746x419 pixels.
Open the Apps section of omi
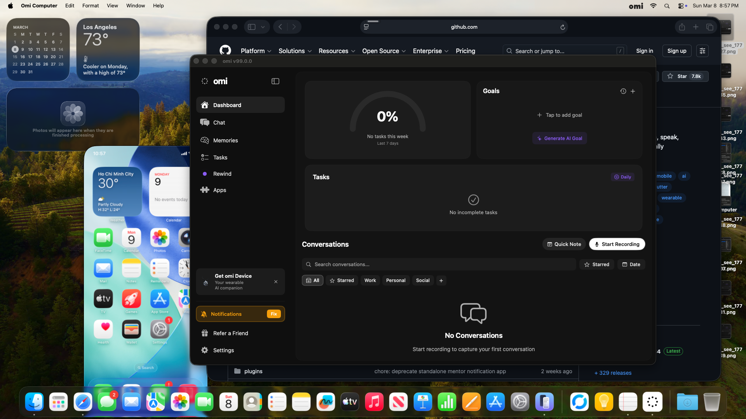219,190
